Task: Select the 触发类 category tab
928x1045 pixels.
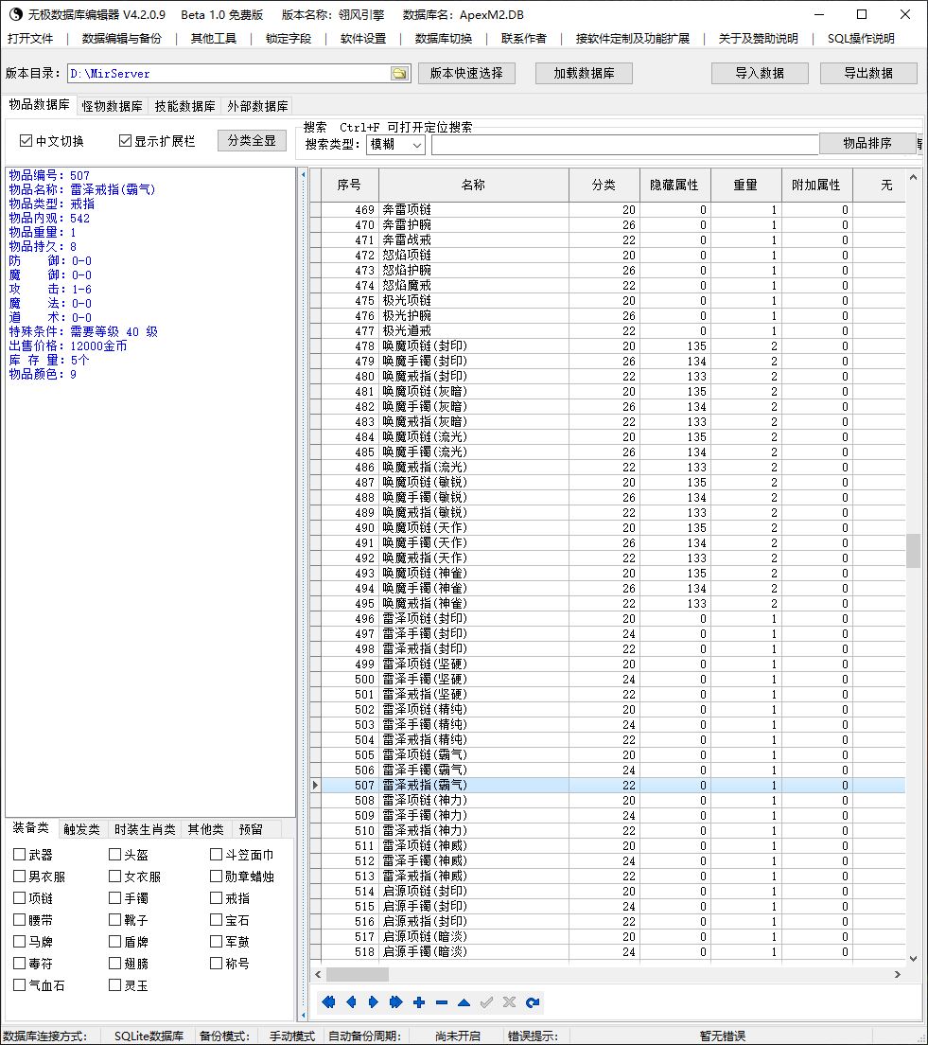Action: [x=81, y=829]
